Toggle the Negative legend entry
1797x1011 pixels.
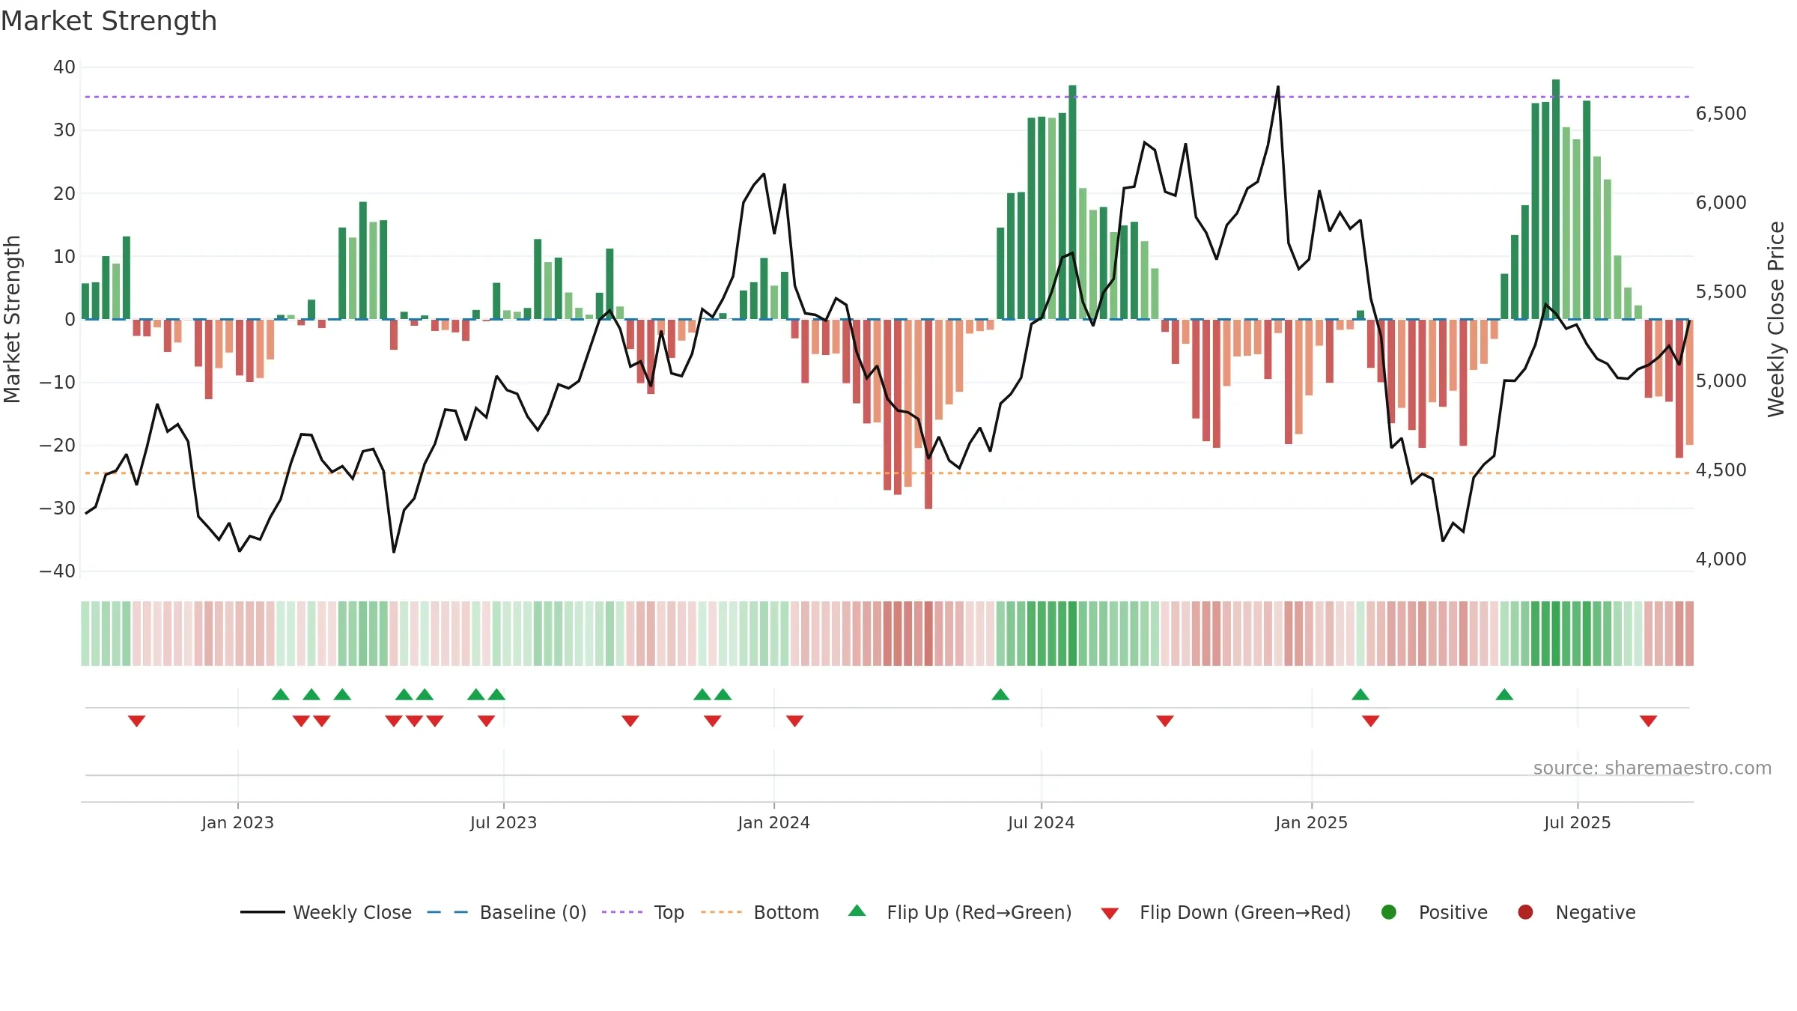point(1576,912)
